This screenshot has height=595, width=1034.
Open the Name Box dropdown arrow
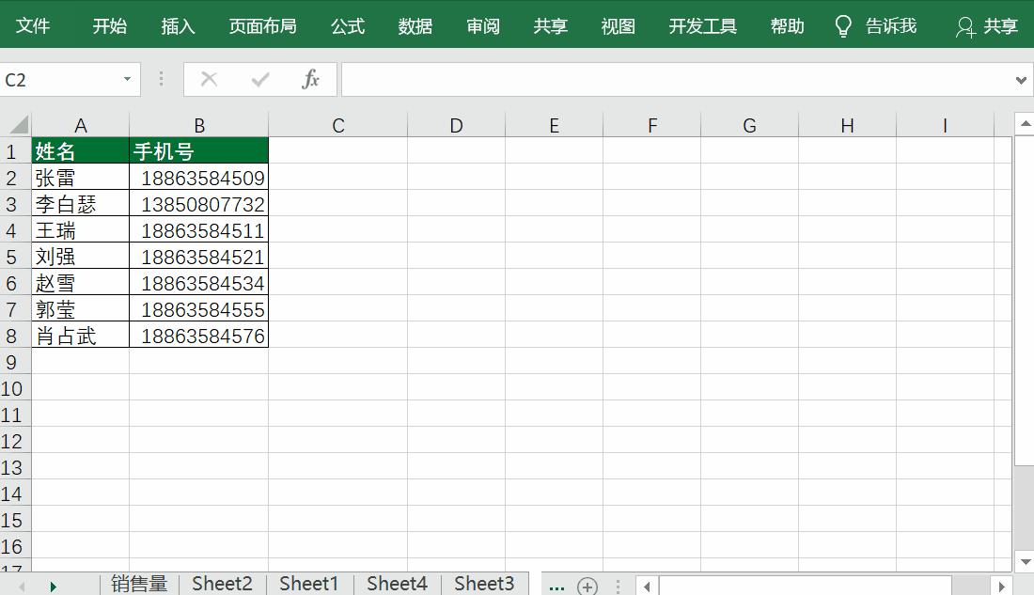tap(129, 80)
